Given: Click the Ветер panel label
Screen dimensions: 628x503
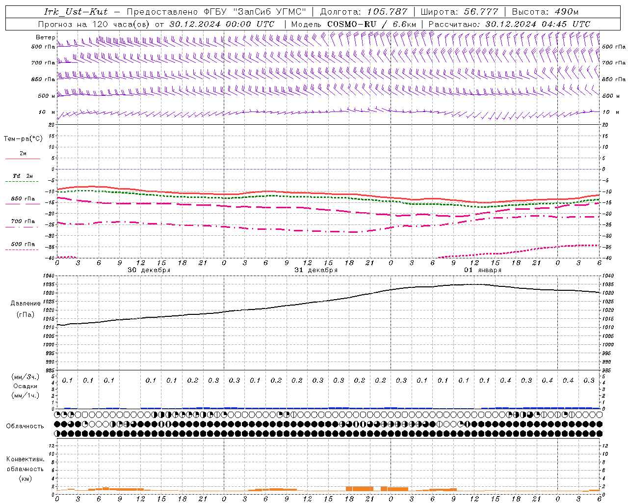Looking at the screenshot, I should (x=45, y=37).
